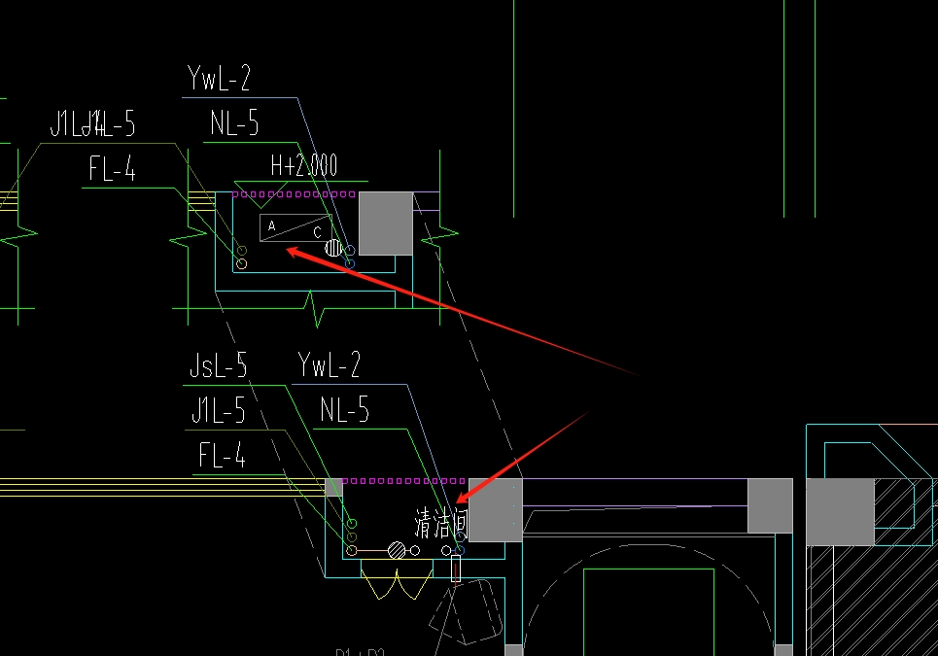Pick the J1L-5 label below JsL-5
938x656 pixels.
[x=219, y=410]
